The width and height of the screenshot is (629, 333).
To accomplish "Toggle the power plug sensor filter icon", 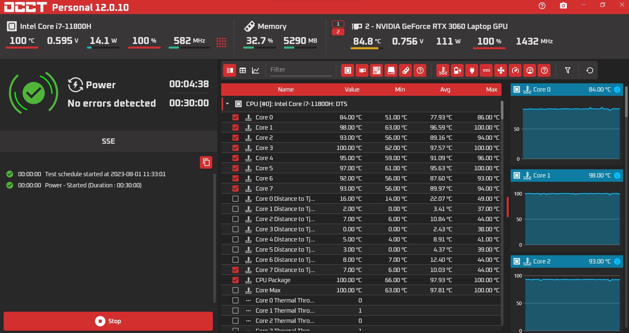I will [472, 70].
